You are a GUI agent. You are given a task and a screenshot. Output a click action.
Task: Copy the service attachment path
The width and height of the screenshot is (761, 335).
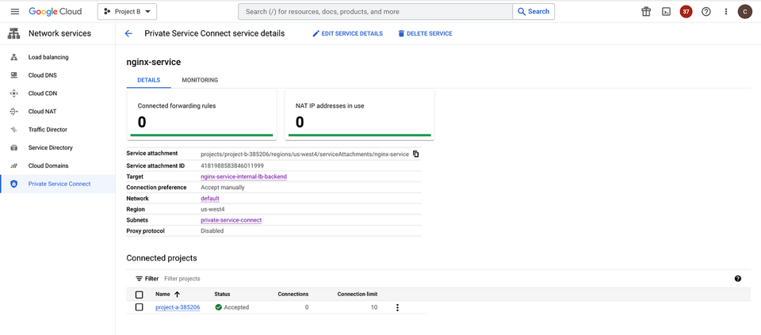tap(416, 154)
